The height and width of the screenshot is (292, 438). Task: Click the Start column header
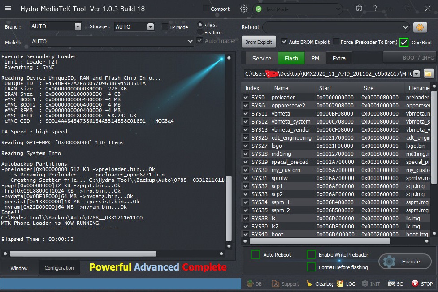coord(325,88)
